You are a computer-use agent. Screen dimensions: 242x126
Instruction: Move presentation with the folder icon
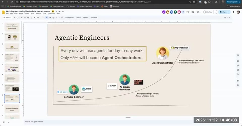pyautogui.click(x=59, y=11)
